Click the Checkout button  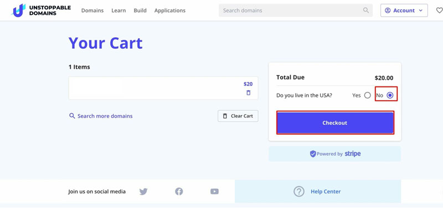[x=335, y=123]
